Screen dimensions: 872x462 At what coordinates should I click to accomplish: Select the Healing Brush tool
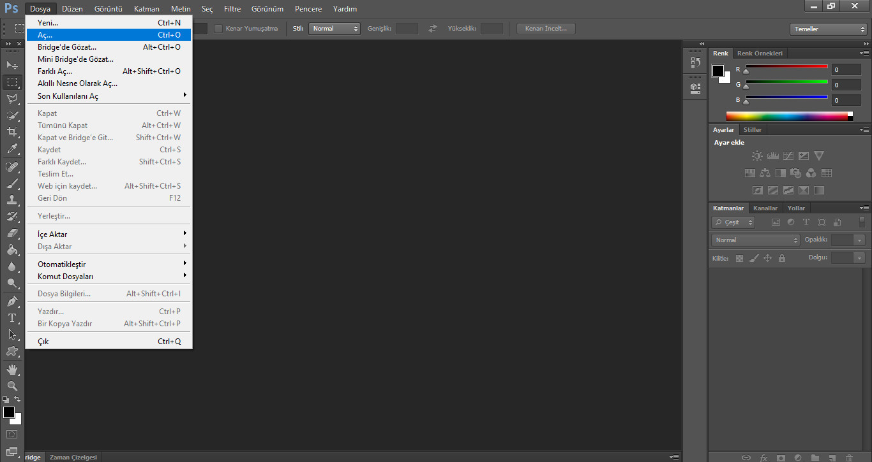(x=12, y=167)
